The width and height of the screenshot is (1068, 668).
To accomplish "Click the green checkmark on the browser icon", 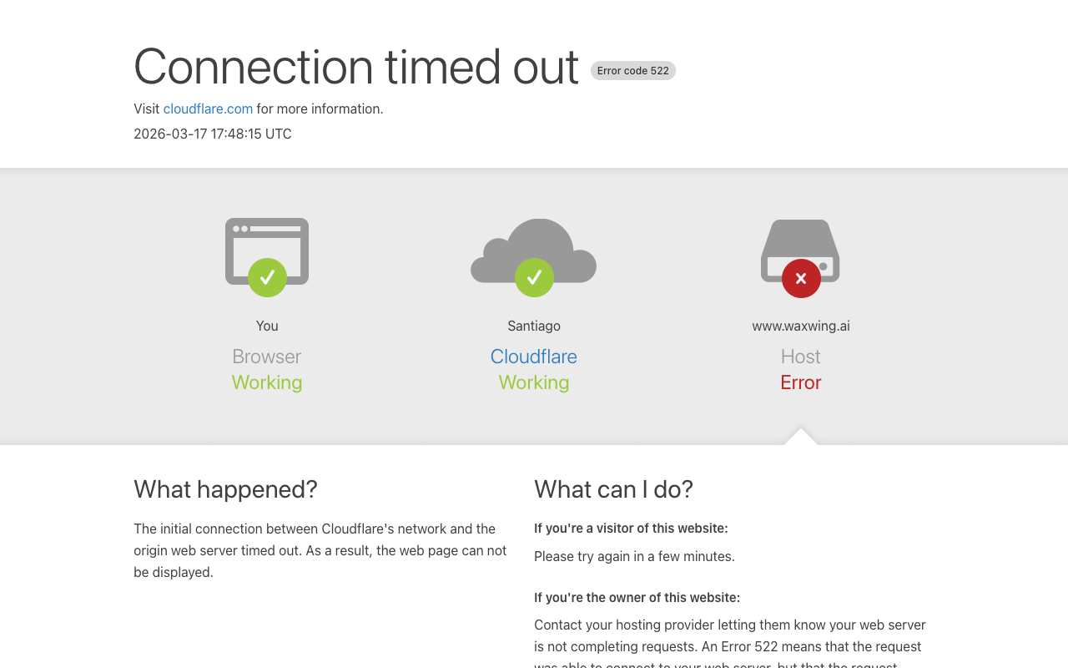I will click(267, 277).
